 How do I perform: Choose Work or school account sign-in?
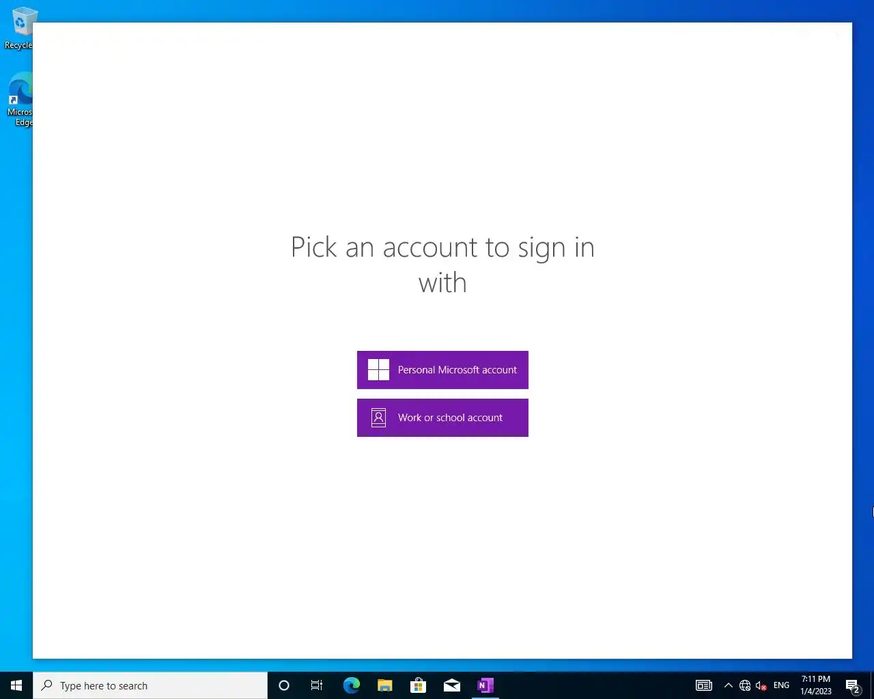pos(442,418)
